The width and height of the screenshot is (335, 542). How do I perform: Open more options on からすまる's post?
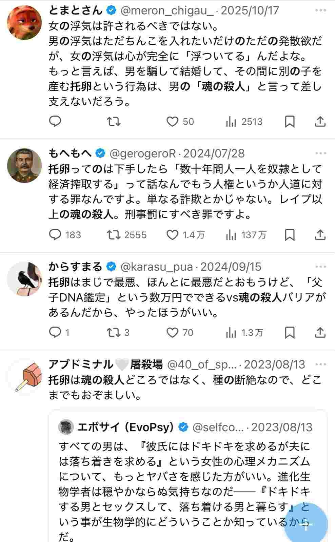pos(320,267)
